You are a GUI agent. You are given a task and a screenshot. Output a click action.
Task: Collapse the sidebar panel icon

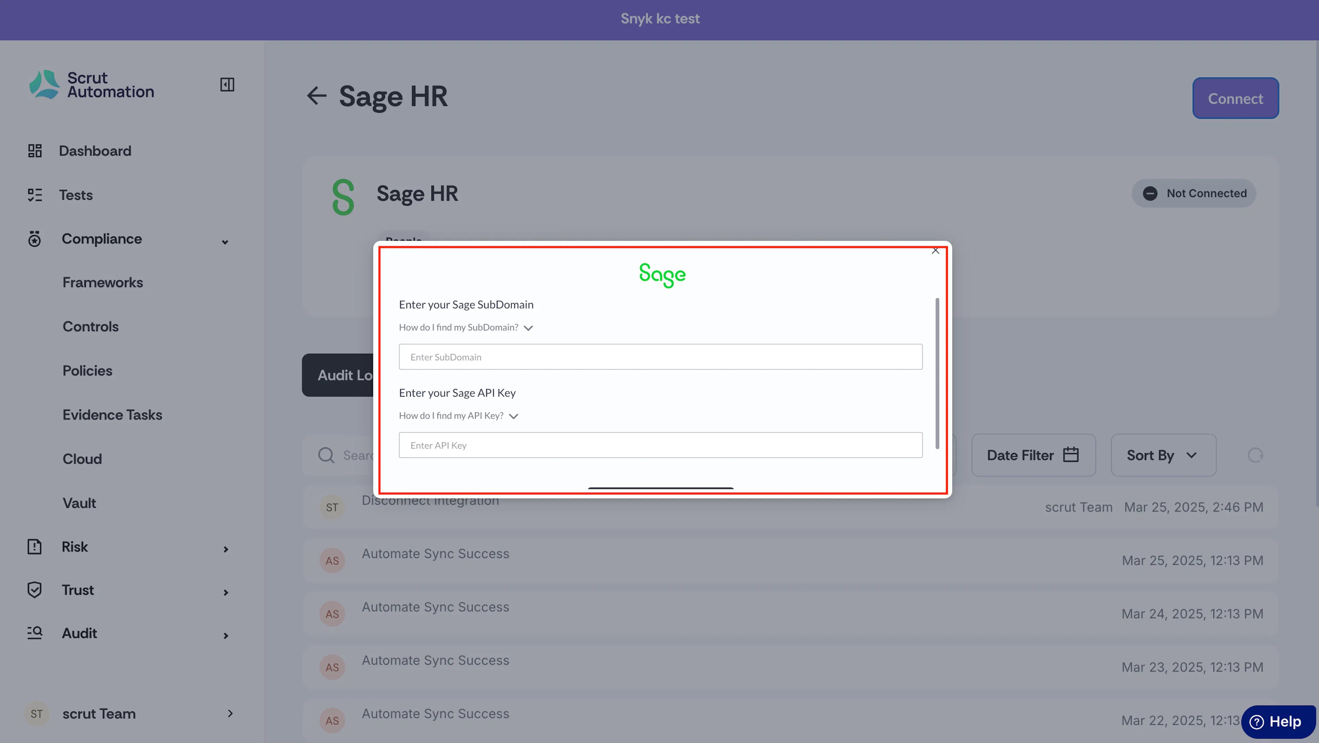227,84
